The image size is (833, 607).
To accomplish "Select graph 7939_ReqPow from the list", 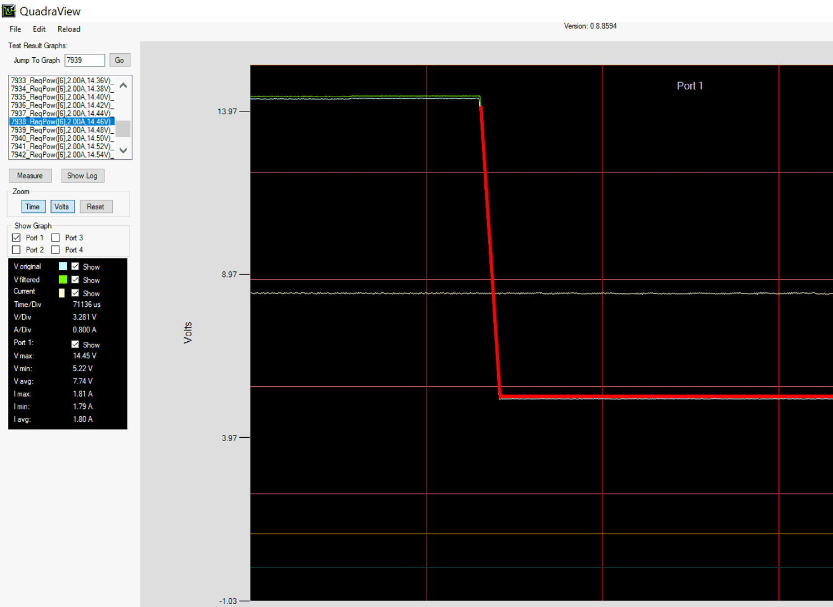I will click(61, 129).
